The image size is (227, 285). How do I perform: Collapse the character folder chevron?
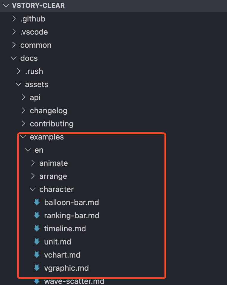pos(33,189)
